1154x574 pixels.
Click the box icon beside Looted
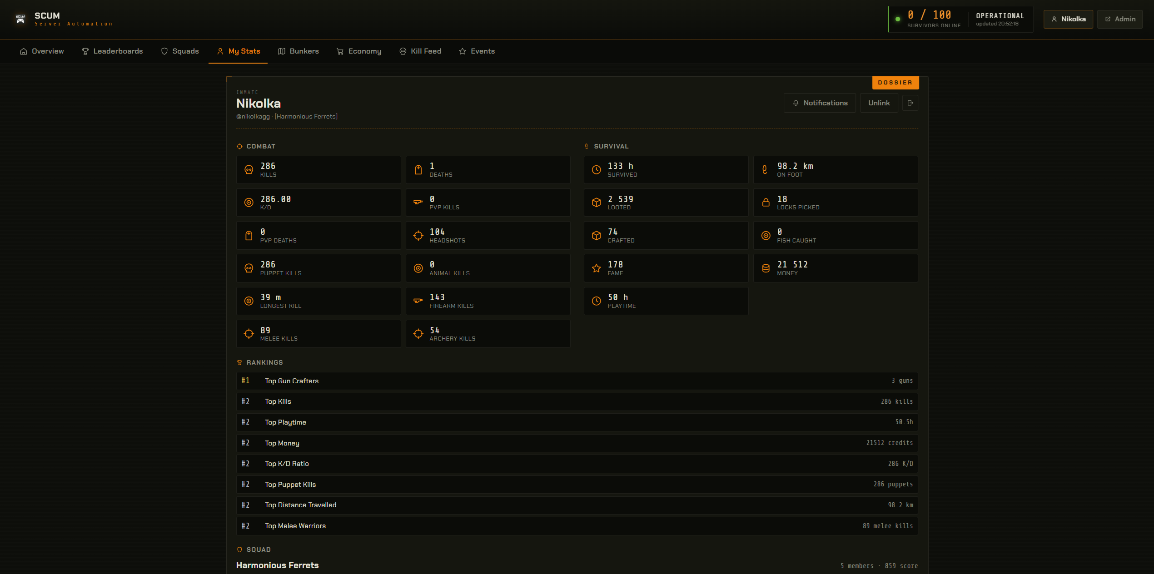tap(597, 203)
